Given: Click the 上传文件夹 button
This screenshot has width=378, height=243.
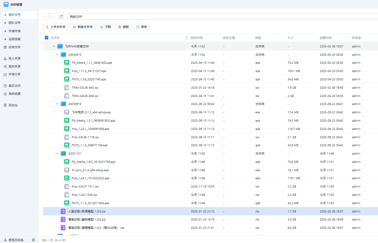Looking at the screenshot, I should point(56,27).
